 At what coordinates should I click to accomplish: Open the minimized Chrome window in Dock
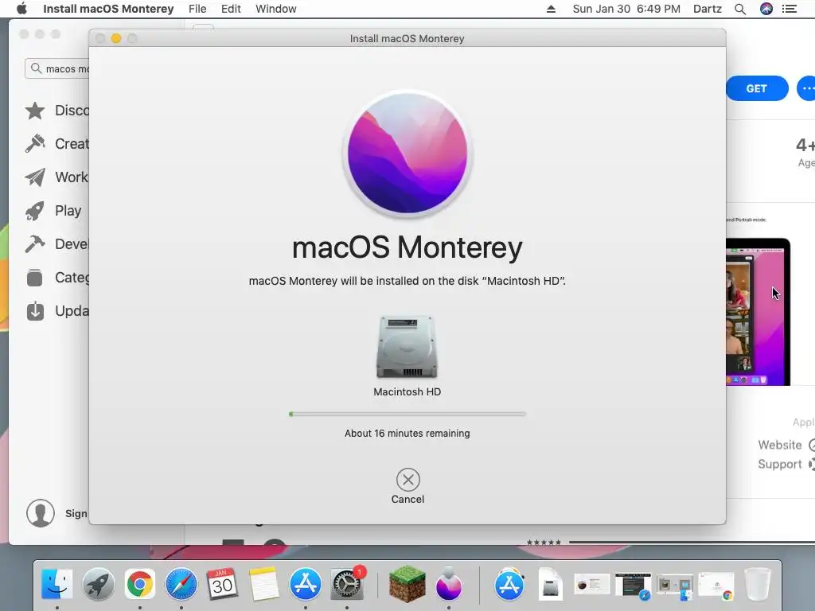[x=716, y=586]
